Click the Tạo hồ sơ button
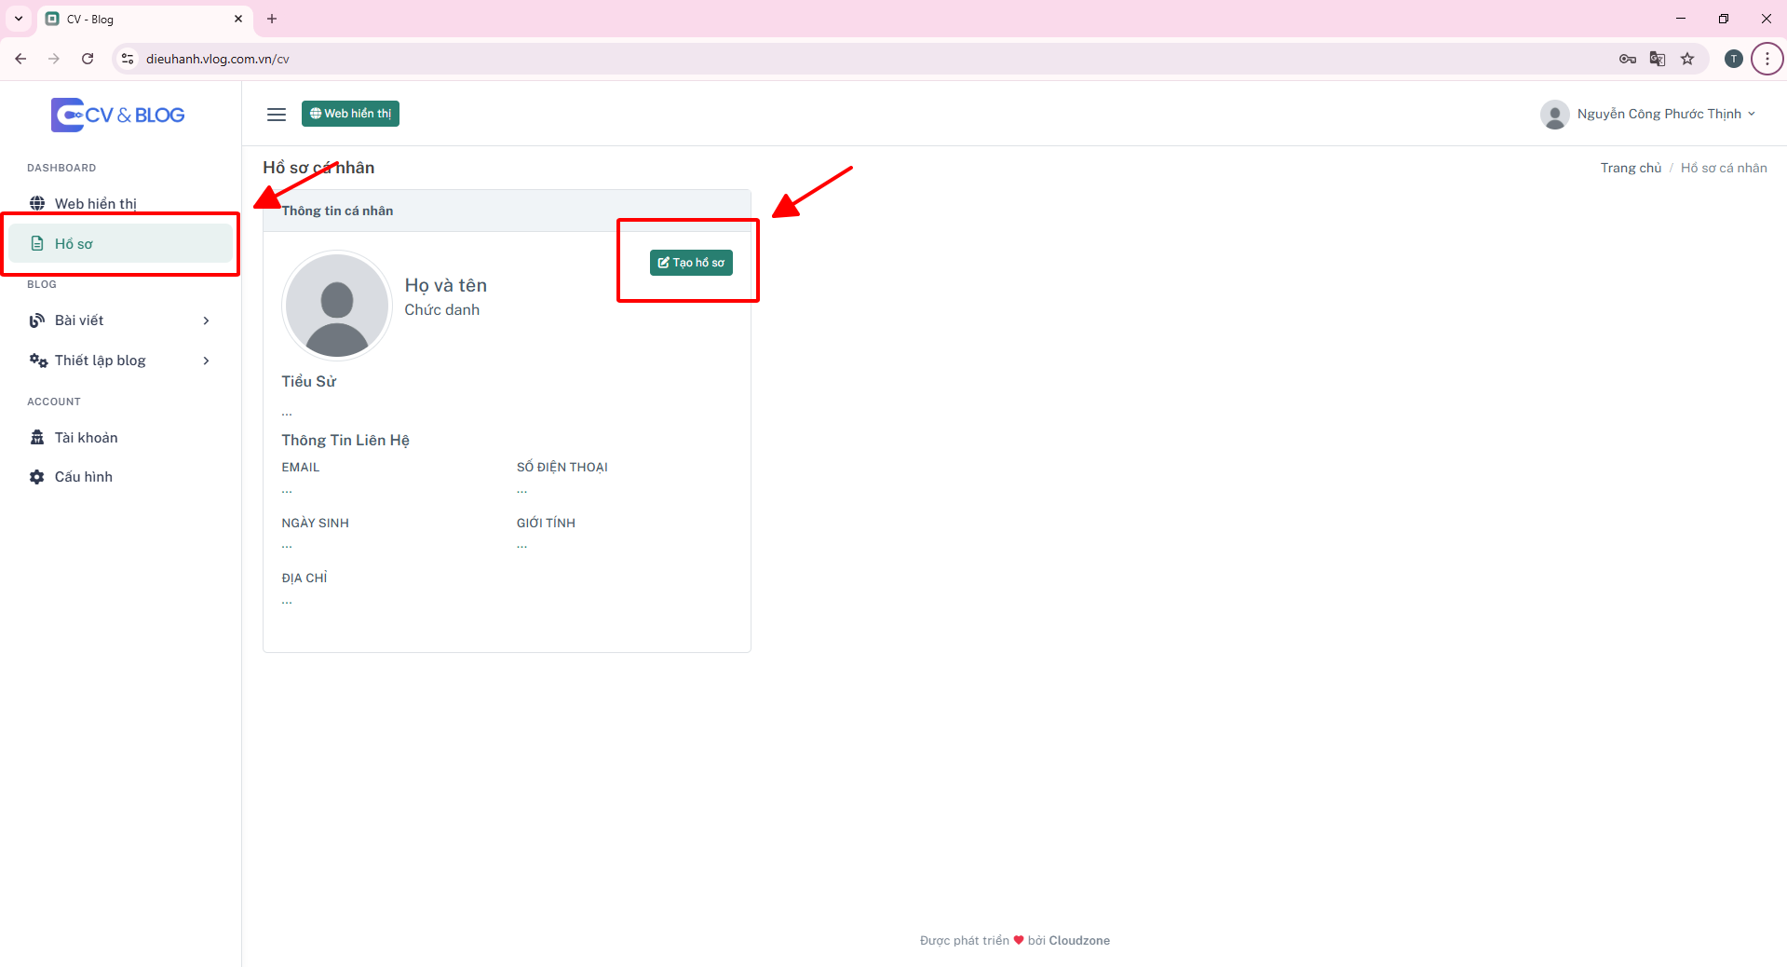The width and height of the screenshot is (1787, 967). [691, 263]
